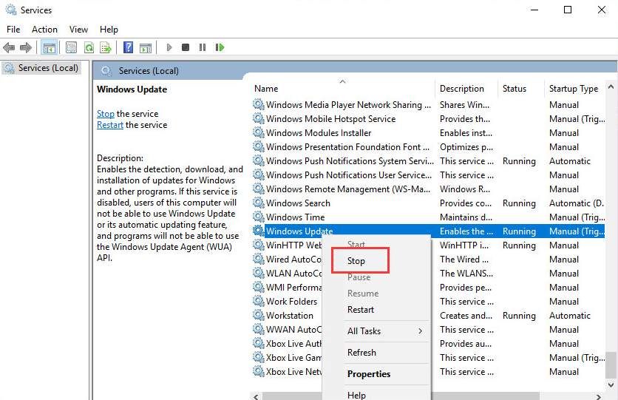Click the Stop the service link
The image size is (618, 400).
tap(105, 114)
